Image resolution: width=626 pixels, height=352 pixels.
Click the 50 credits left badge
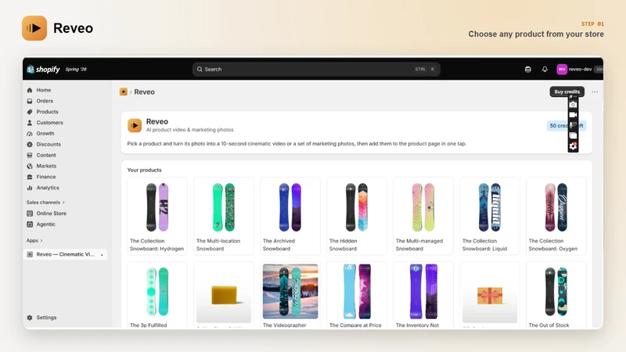coord(566,126)
